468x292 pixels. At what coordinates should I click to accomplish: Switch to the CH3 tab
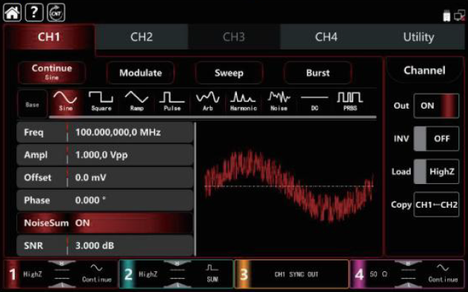tap(234, 37)
